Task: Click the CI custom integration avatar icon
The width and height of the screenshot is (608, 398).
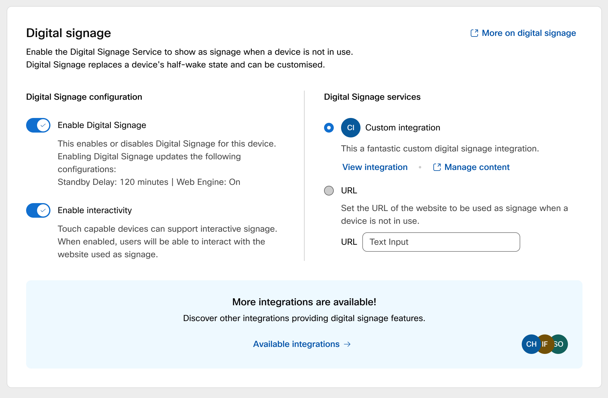Action: pos(350,128)
